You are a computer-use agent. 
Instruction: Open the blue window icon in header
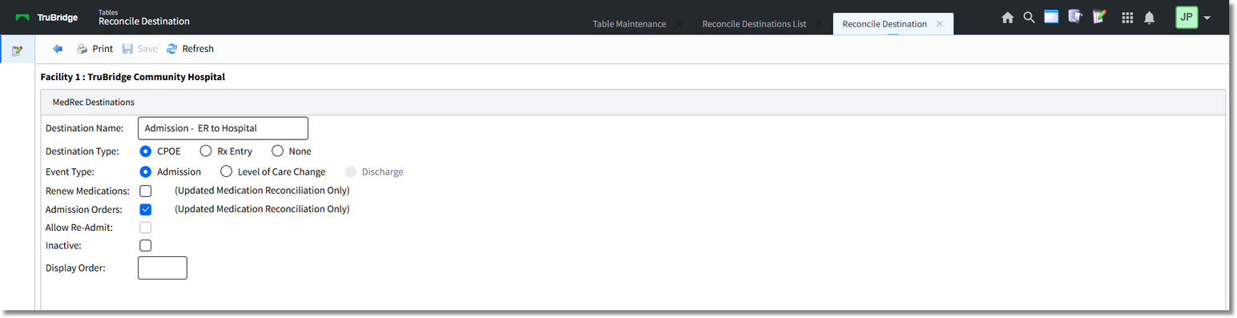pyautogui.click(x=1052, y=17)
